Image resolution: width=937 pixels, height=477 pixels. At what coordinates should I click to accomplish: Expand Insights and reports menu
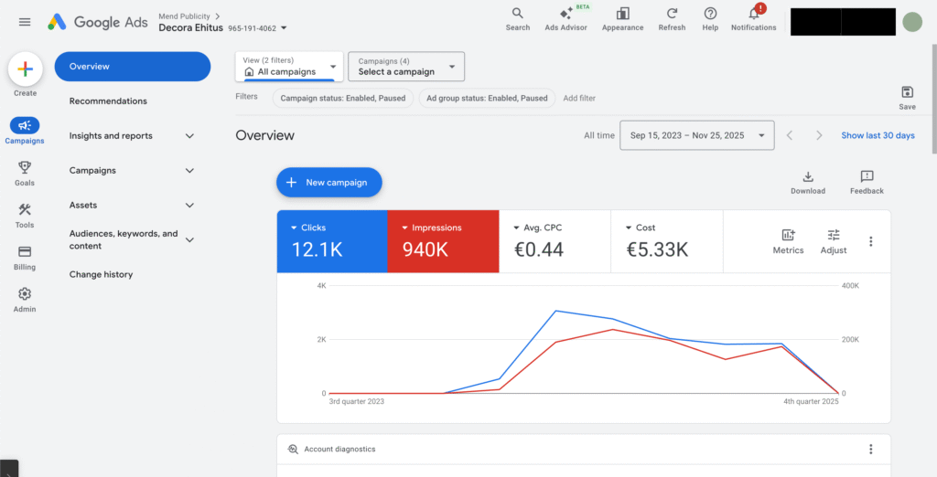133,136
